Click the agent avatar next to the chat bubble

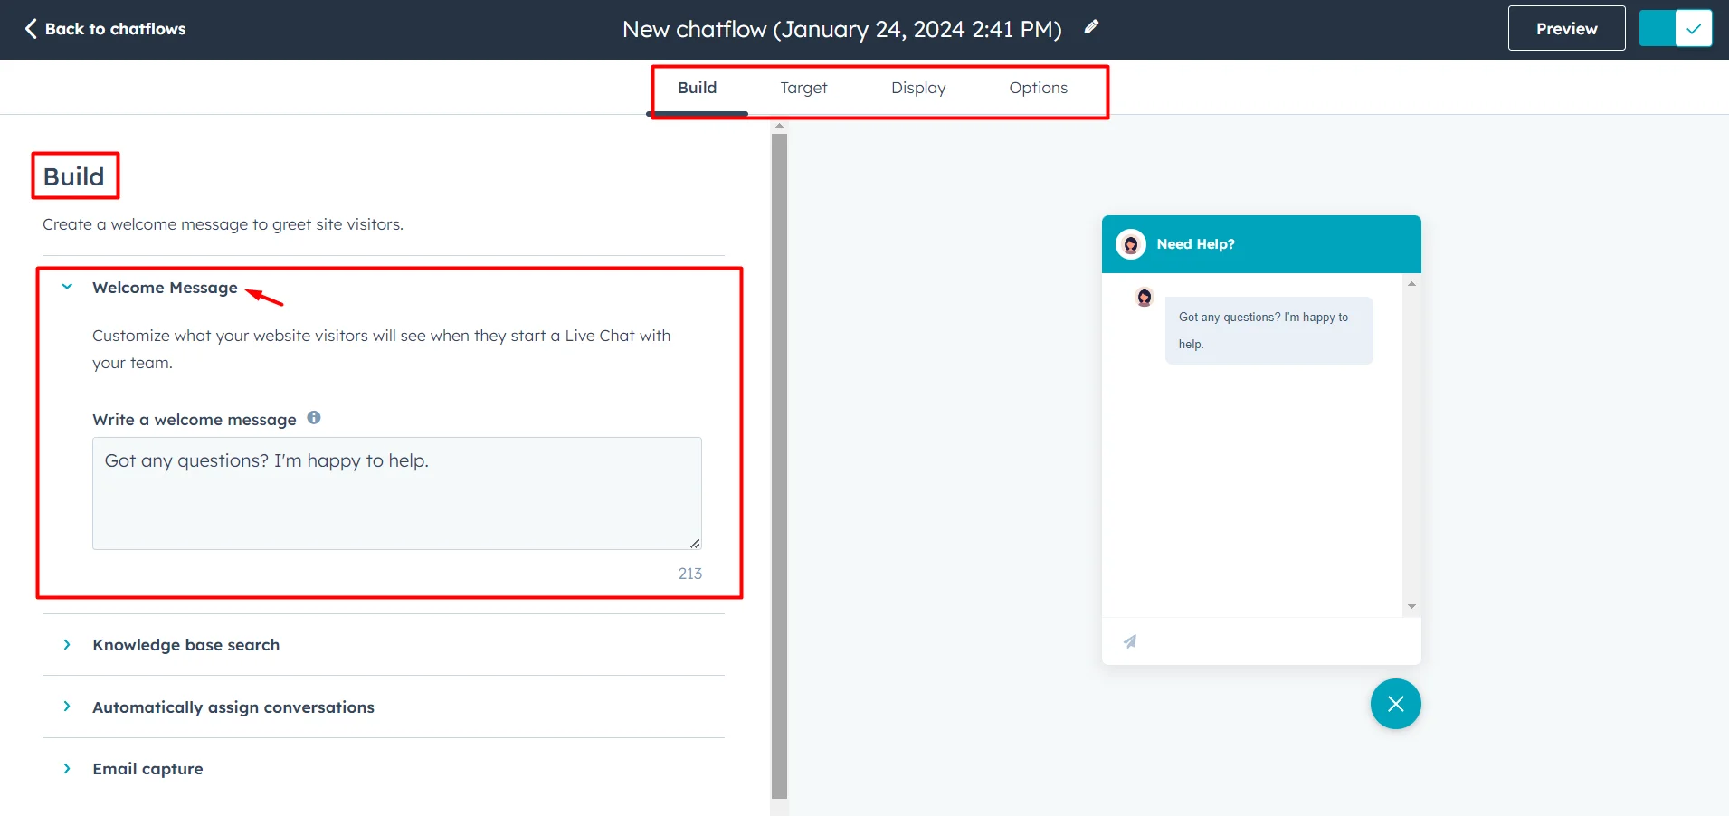[x=1144, y=297]
